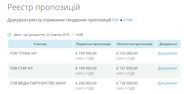The width and height of the screenshot is (184, 94).
Task: Click the Учасник column header
Action: (40, 44)
